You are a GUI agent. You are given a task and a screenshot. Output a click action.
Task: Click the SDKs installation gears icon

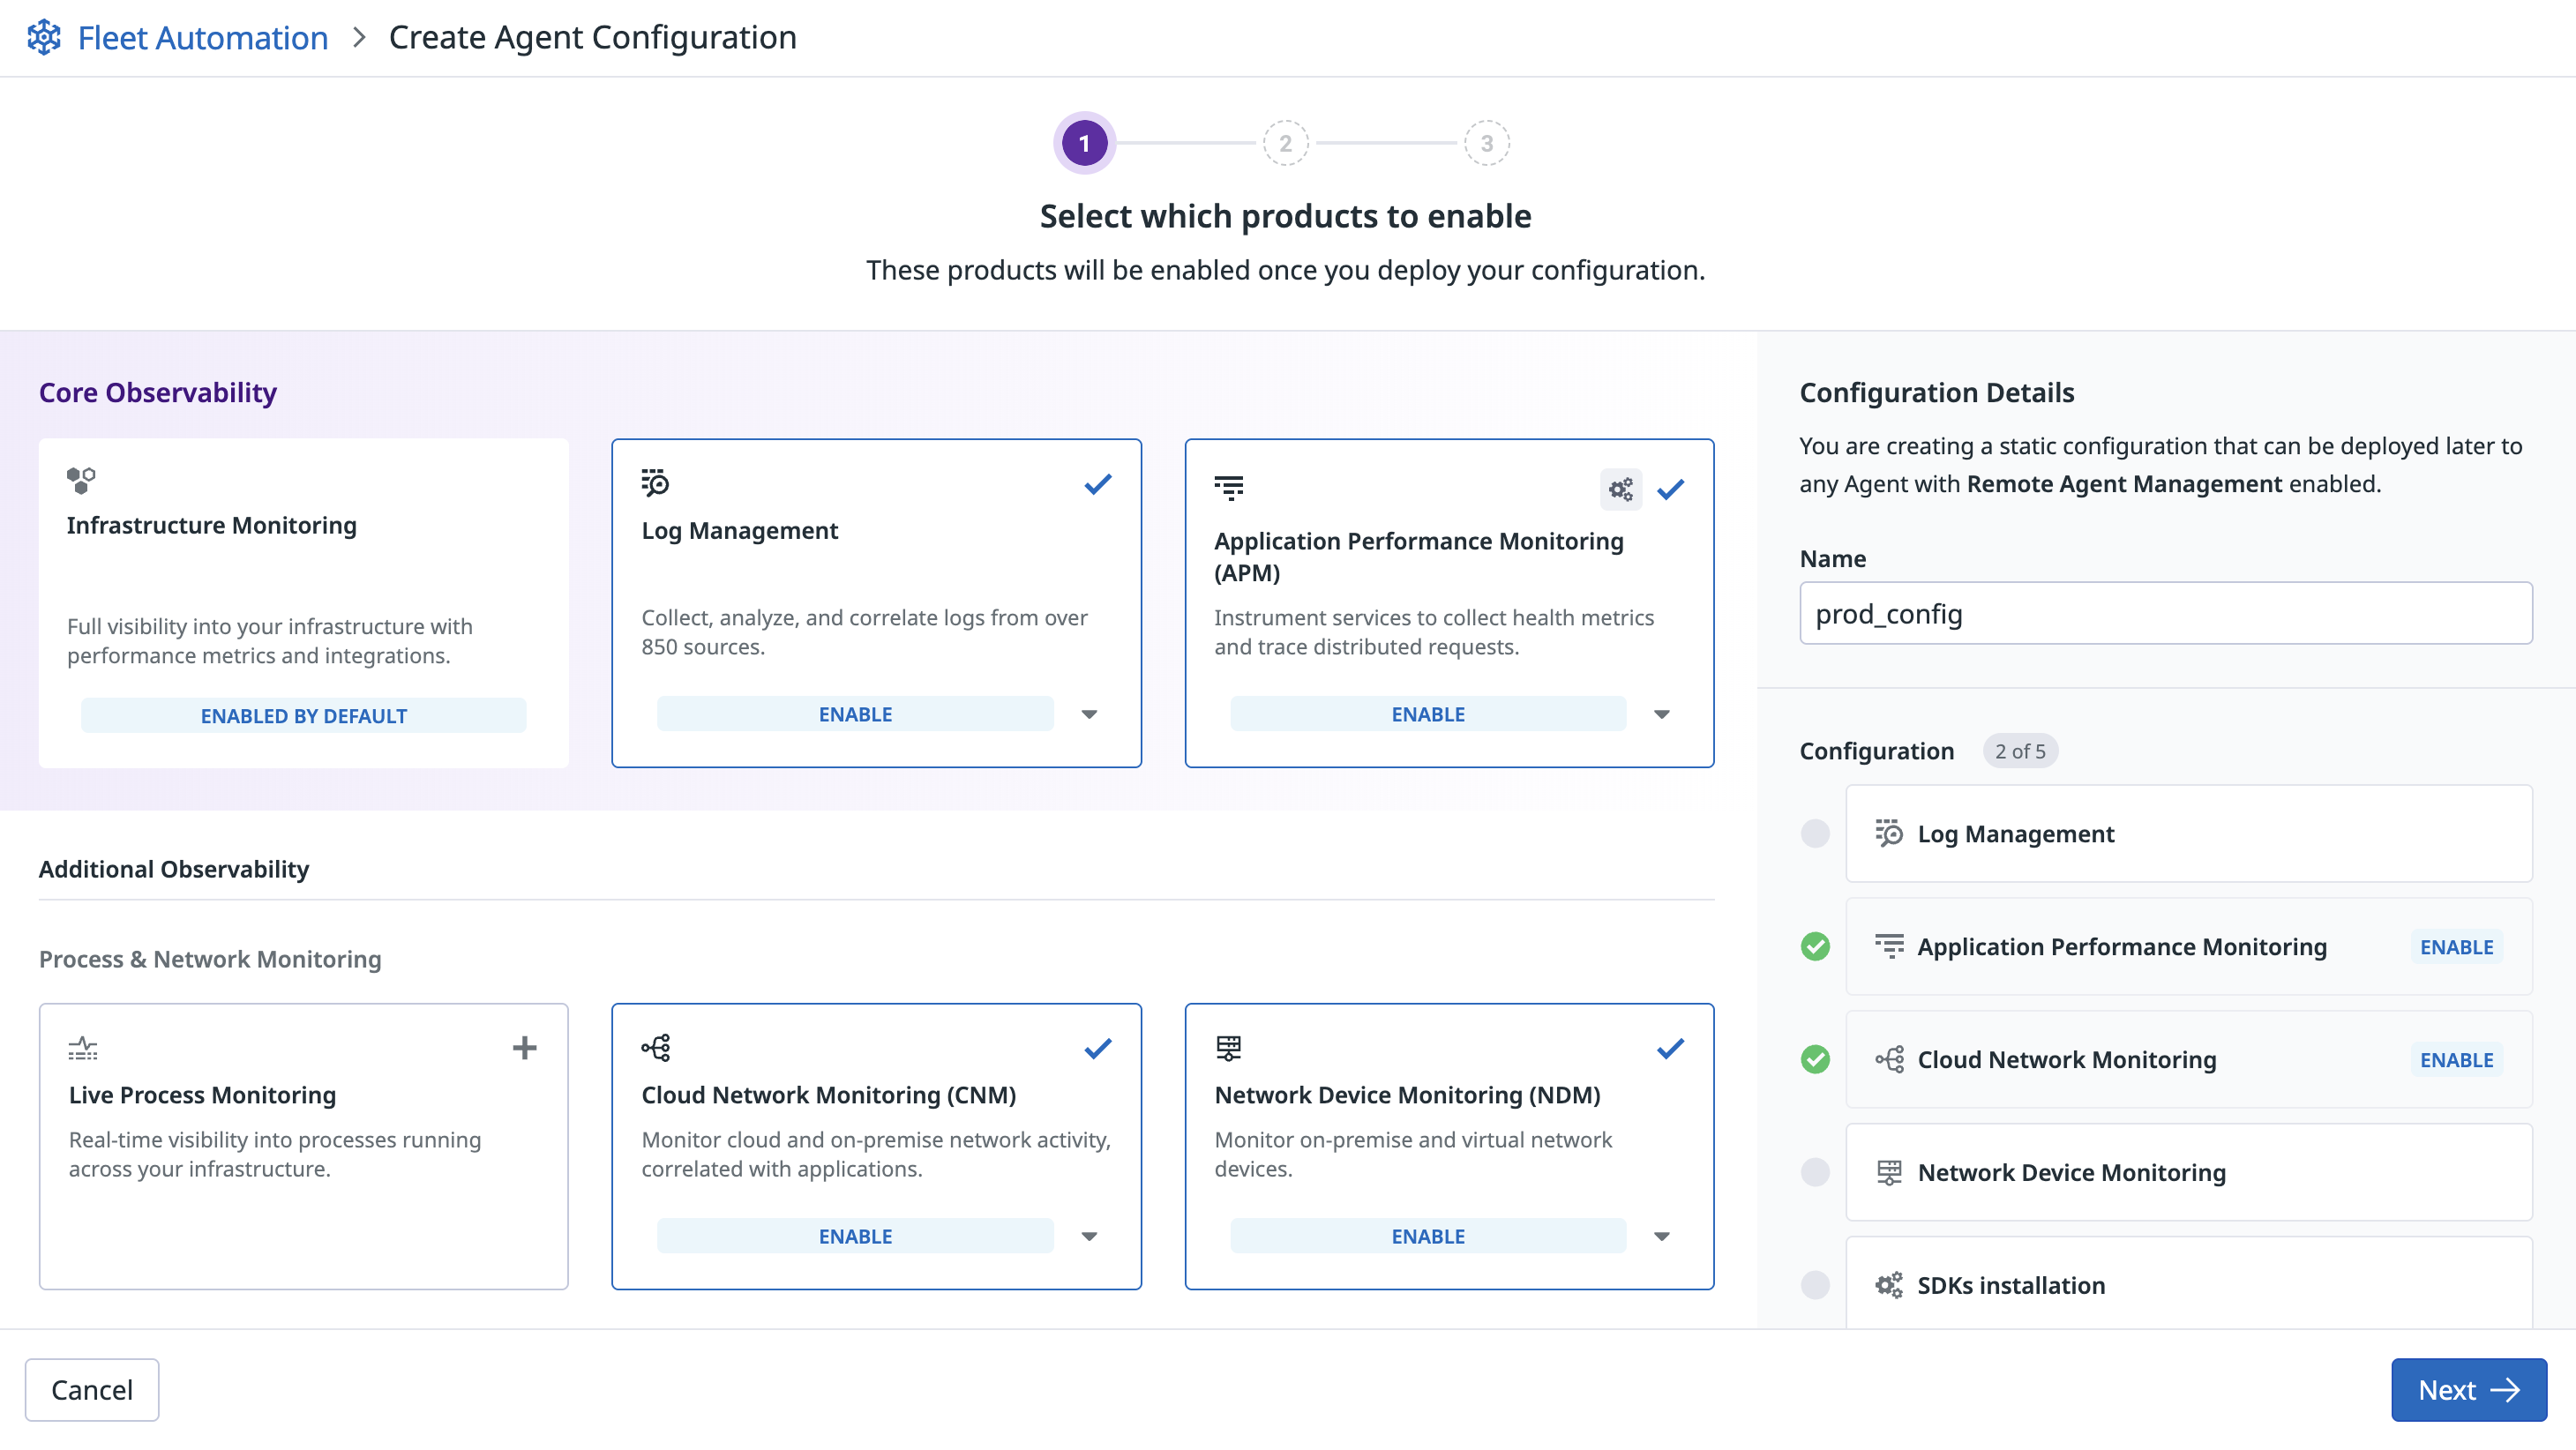click(x=1889, y=1284)
